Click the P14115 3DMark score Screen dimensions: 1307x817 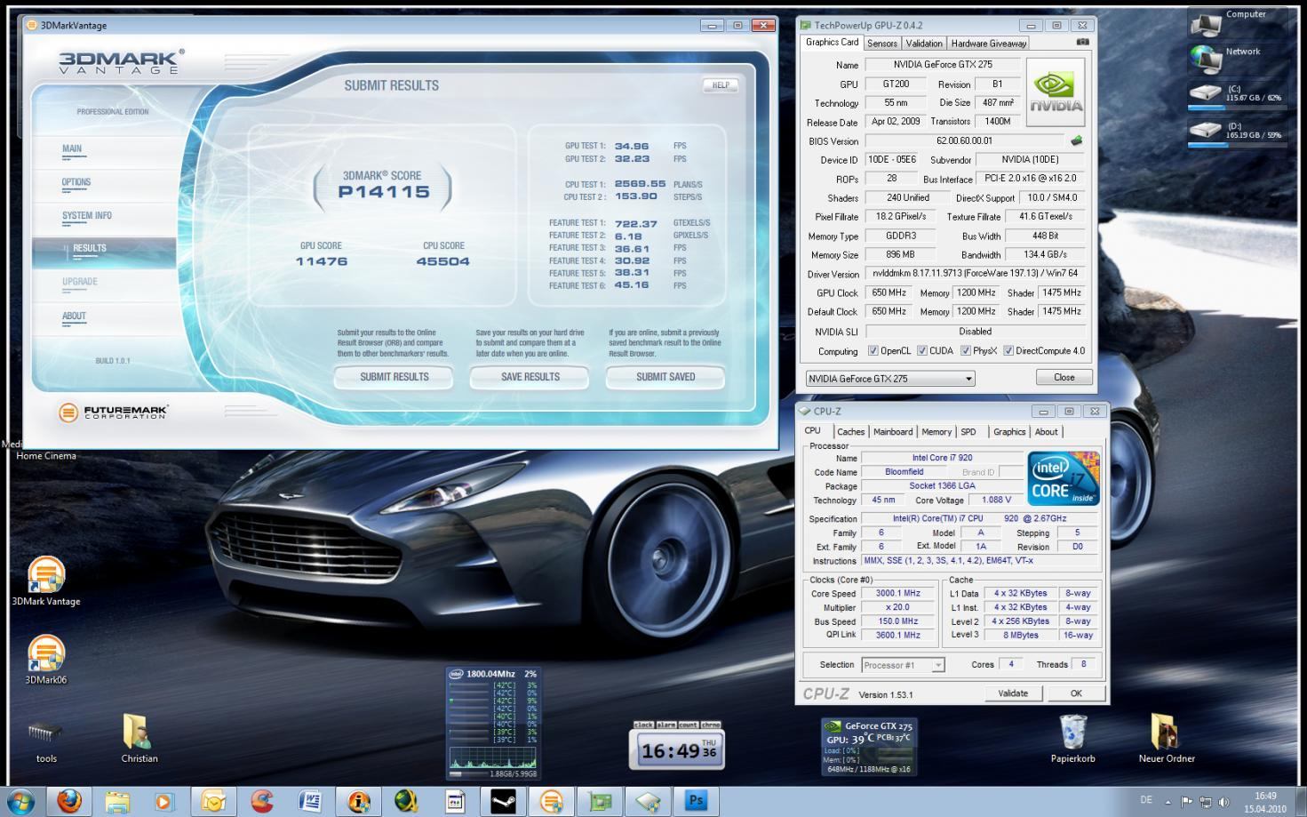click(x=383, y=191)
